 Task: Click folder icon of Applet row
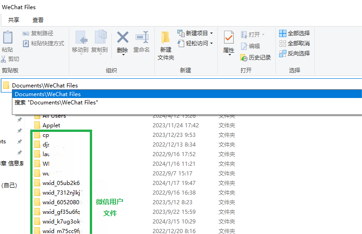click(x=37, y=125)
